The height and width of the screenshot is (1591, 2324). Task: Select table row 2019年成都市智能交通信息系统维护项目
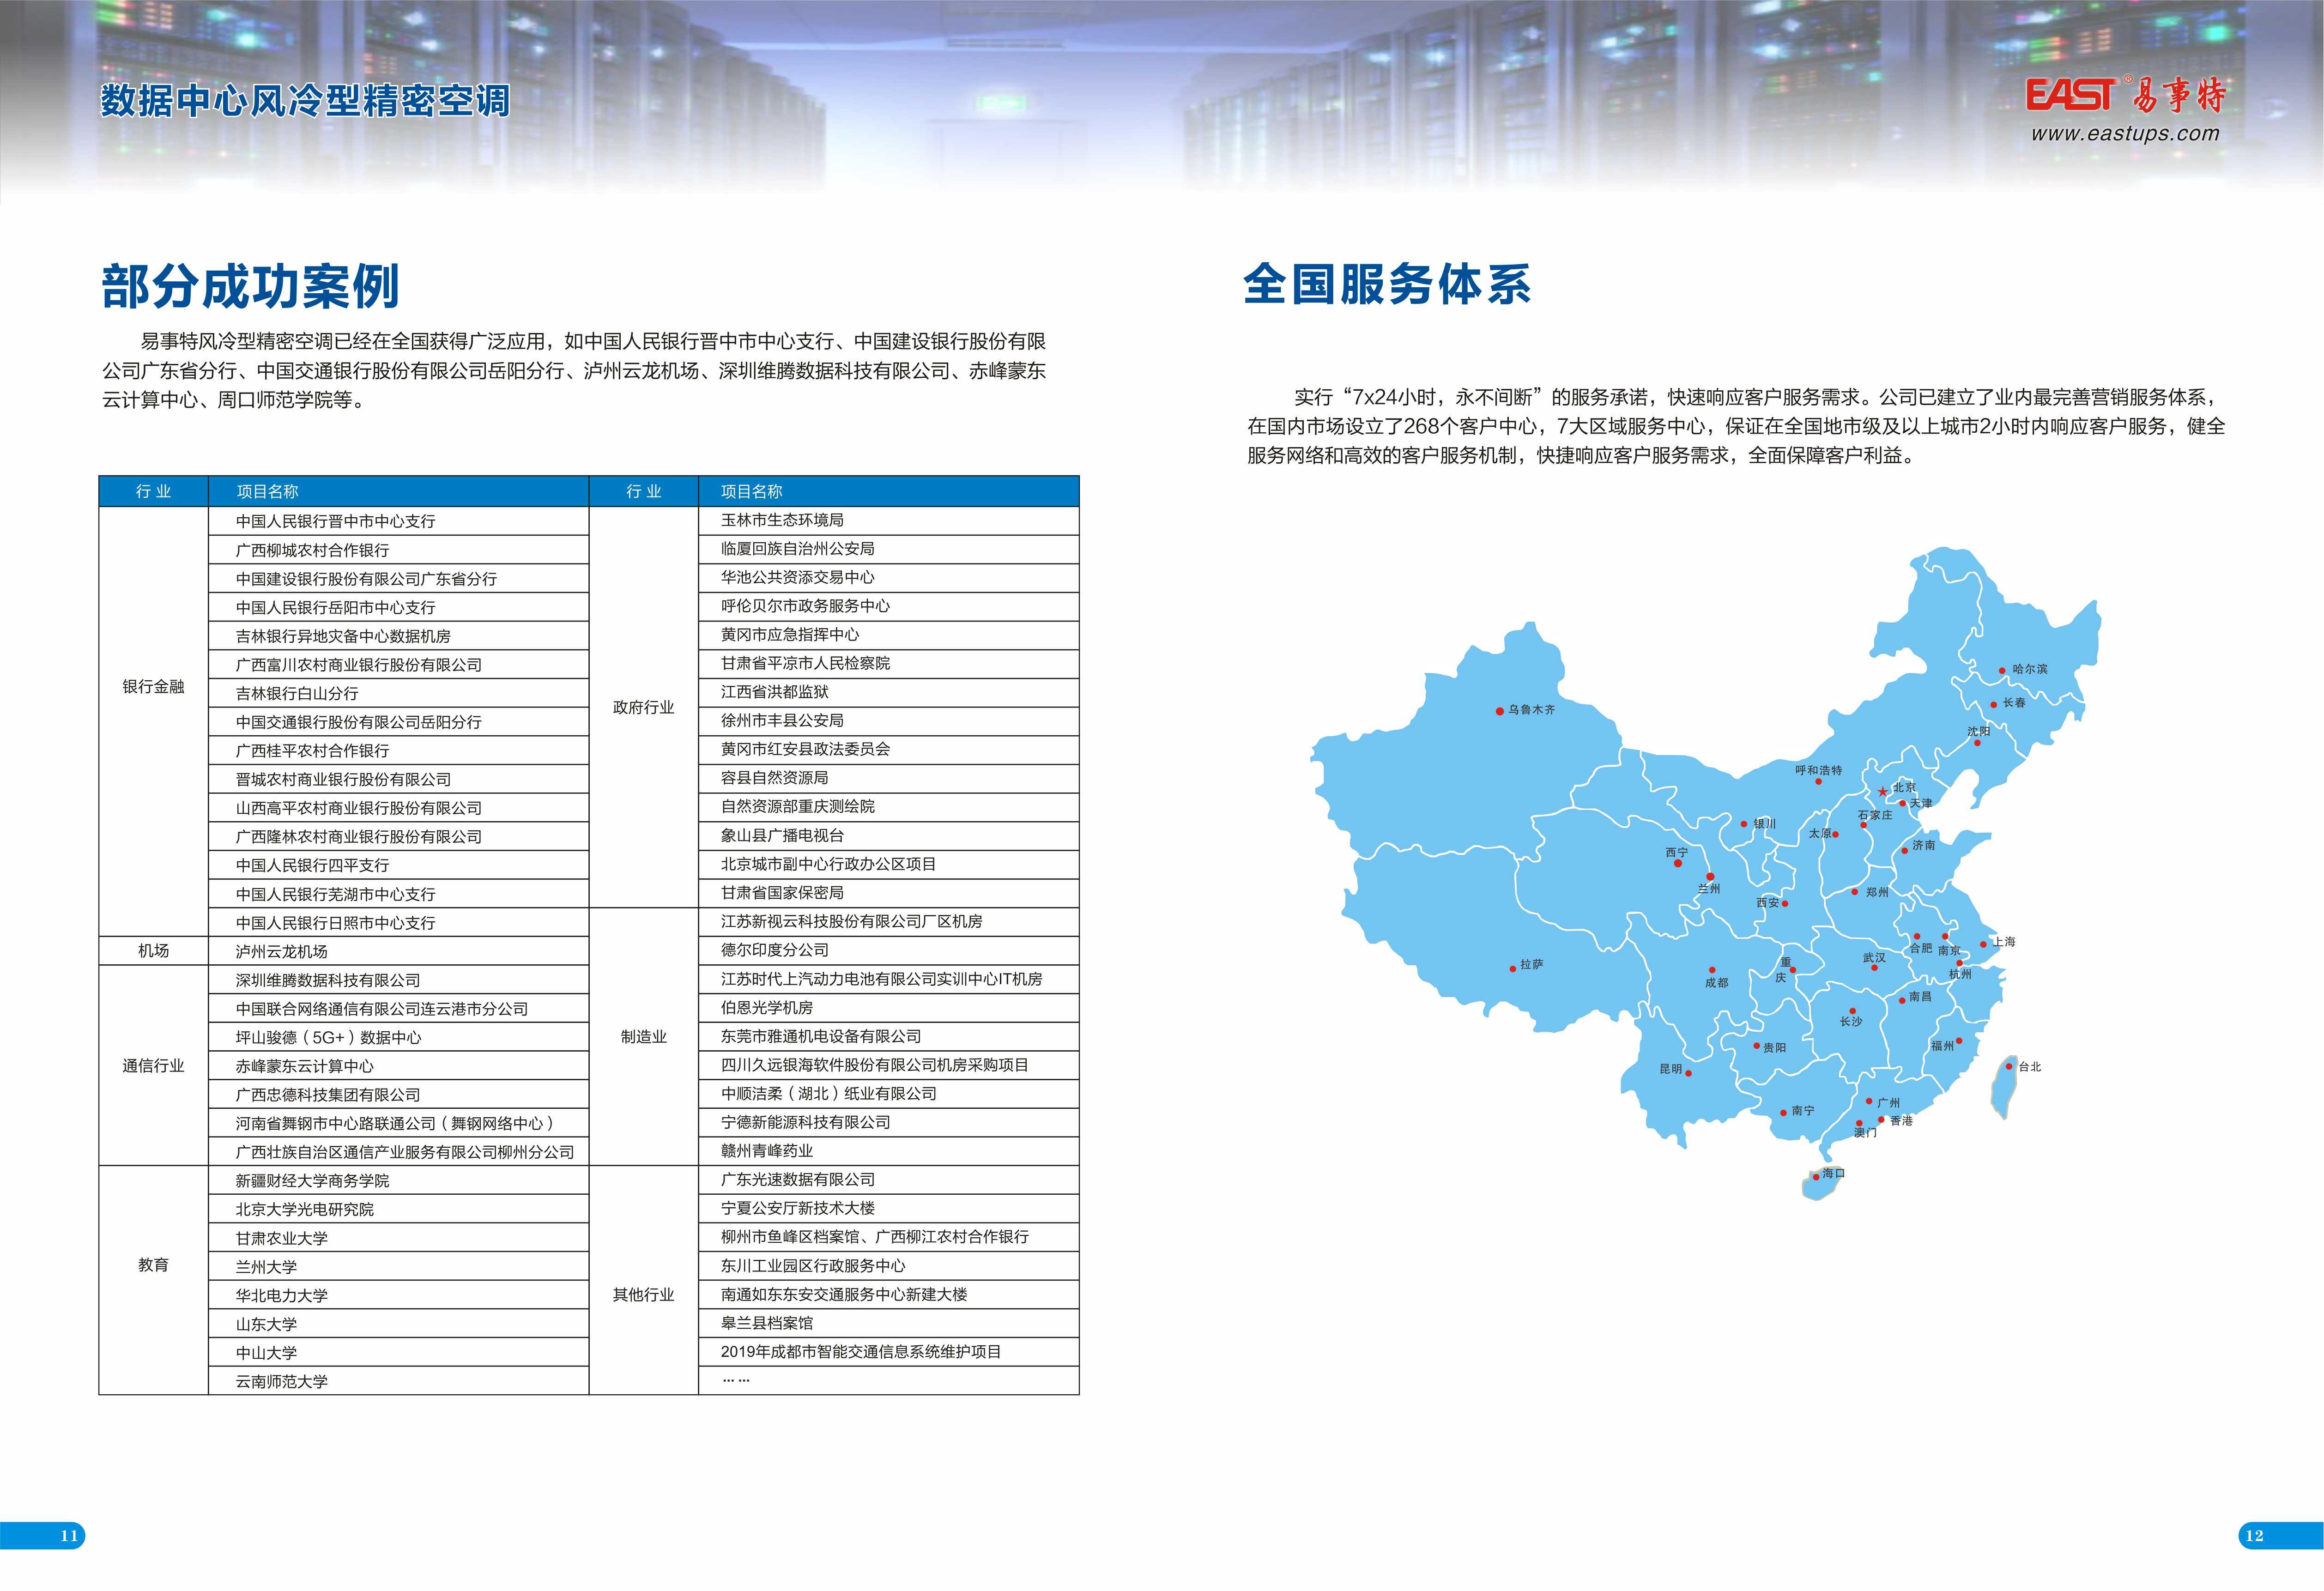(888, 1352)
